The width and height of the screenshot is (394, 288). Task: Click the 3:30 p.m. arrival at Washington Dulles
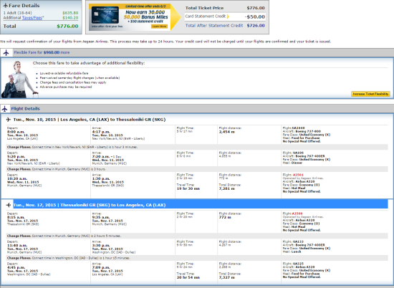tap(101, 246)
